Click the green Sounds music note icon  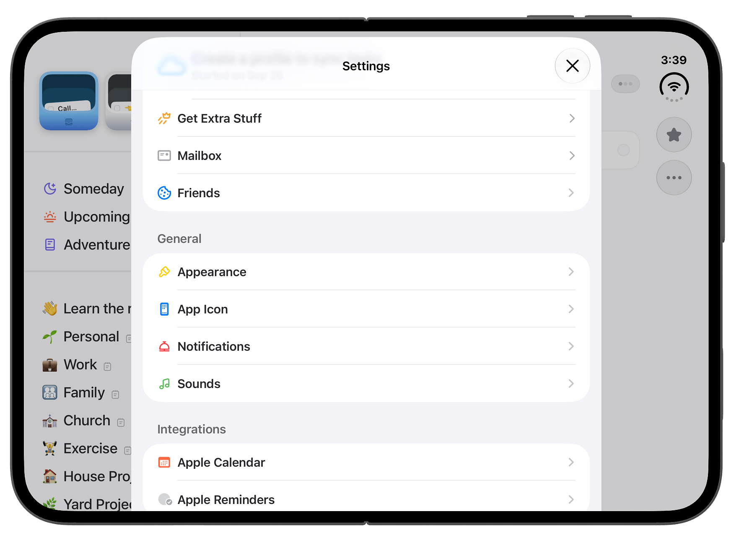coord(164,384)
